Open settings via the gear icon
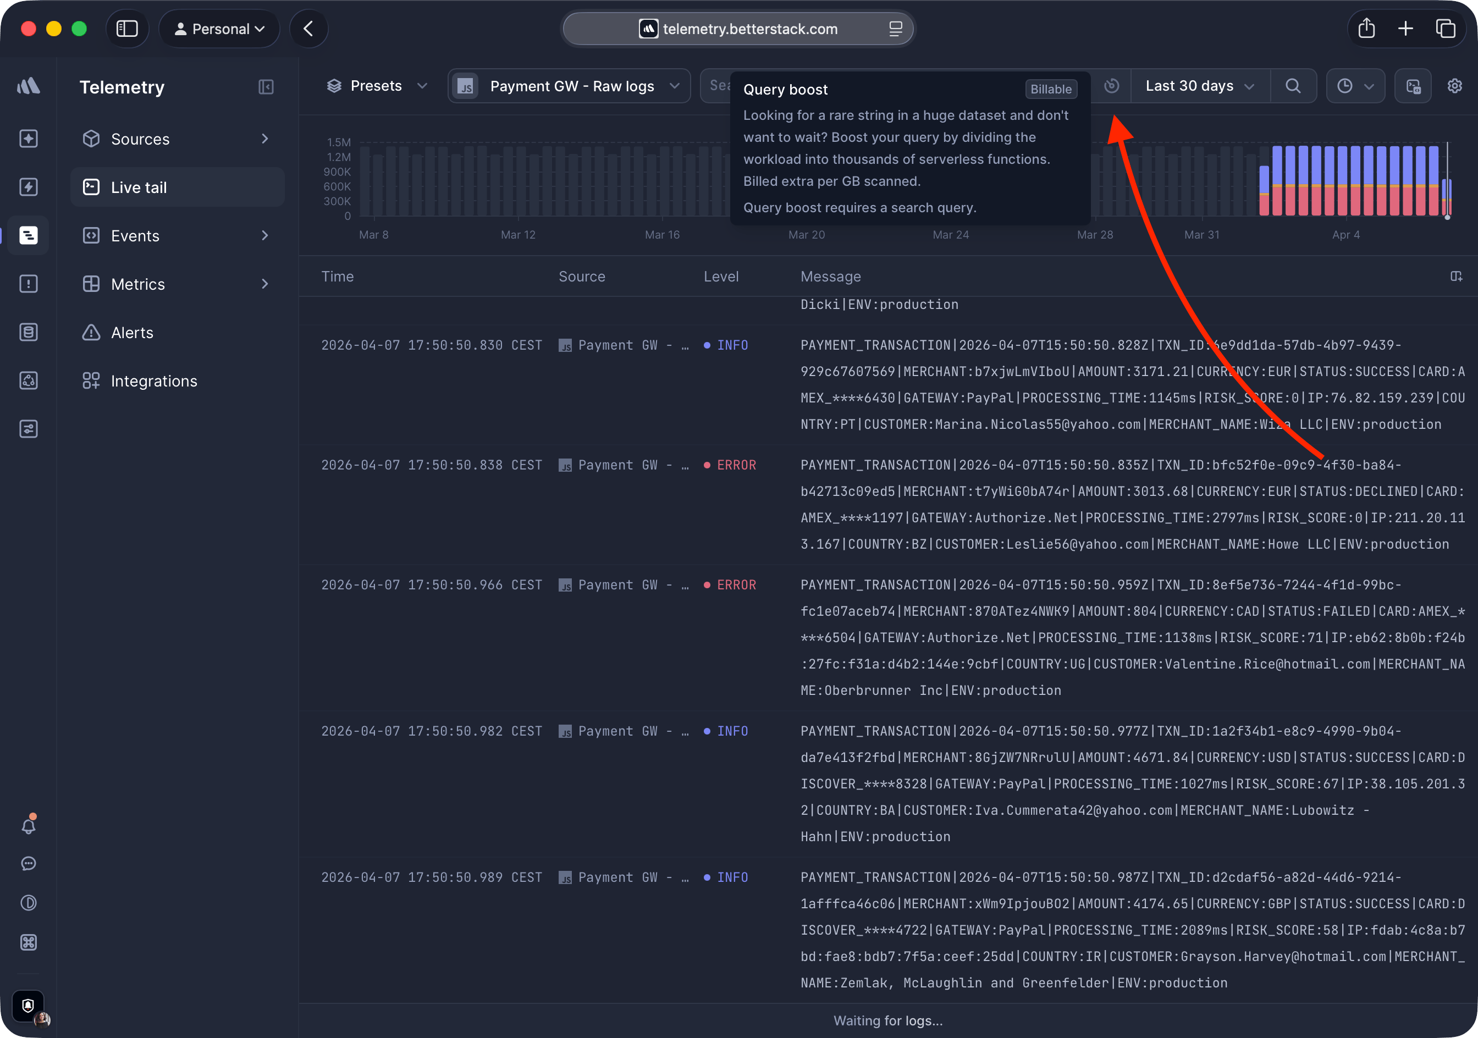Image resolution: width=1478 pixels, height=1038 pixels. click(x=1455, y=86)
